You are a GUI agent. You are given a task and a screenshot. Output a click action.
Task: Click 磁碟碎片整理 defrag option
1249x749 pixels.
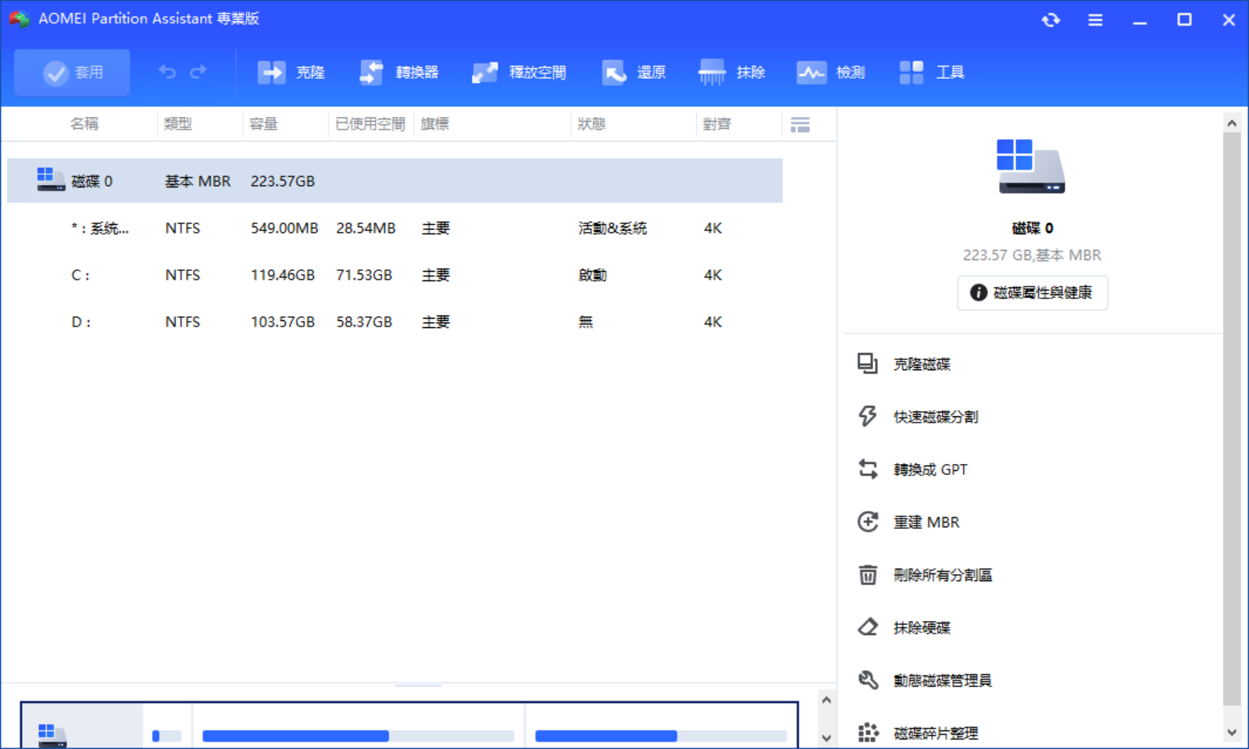click(x=936, y=733)
